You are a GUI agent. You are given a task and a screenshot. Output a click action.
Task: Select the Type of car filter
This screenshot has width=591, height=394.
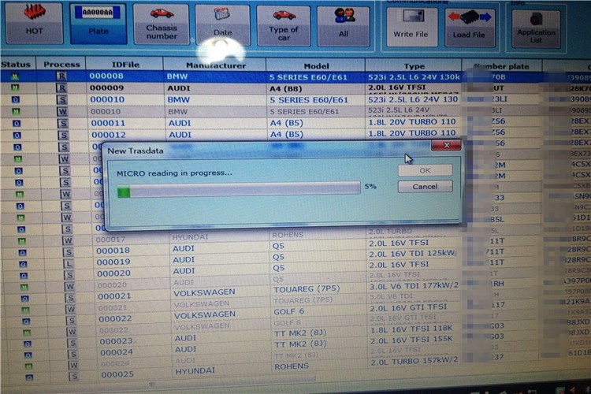[284, 26]
